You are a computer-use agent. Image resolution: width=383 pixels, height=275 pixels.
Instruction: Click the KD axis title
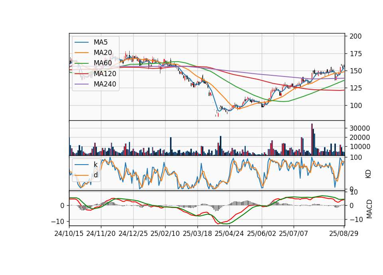[x=368, y=174]
